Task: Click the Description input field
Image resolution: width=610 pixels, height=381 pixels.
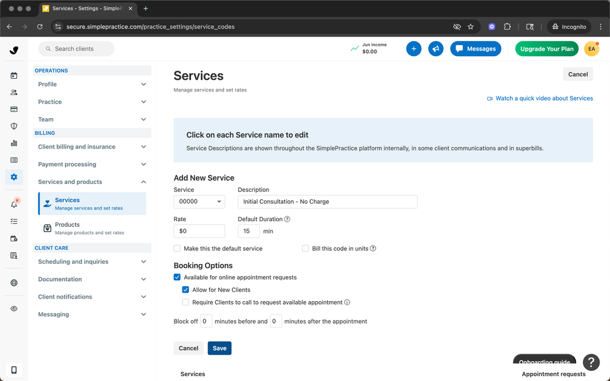Action: tap(328, 201)
